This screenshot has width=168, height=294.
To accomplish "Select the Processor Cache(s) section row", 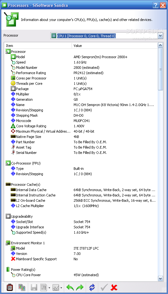I will [81, 185].
